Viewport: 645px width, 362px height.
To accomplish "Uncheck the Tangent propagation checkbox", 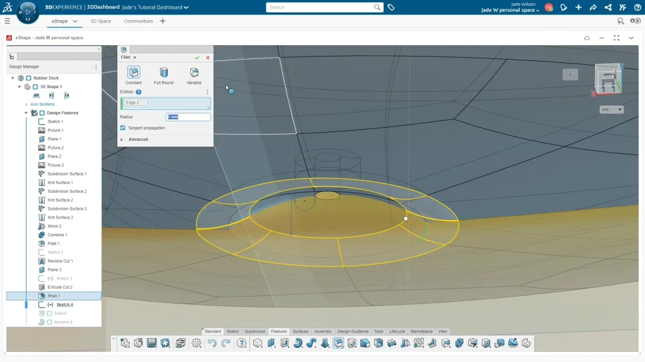I will point(123,128).
